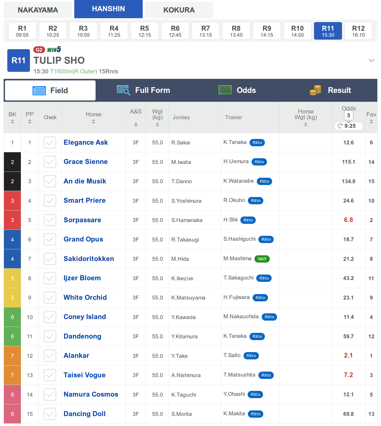This screenshot has height=426, width=381.
Task: Open the Namura Cosmos horse link
Action: click(x=91, y=395)
